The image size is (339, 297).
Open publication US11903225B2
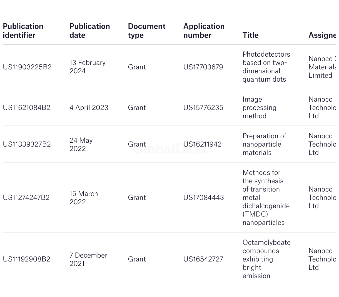pos(27,67)
